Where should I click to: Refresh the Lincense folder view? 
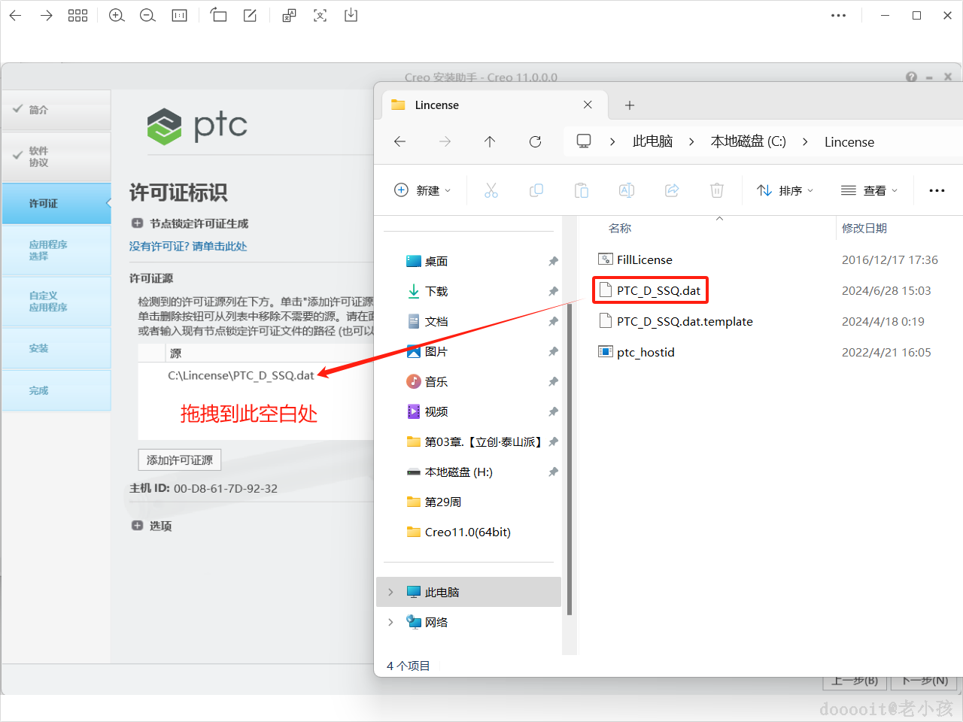click(x=535, y=141)
